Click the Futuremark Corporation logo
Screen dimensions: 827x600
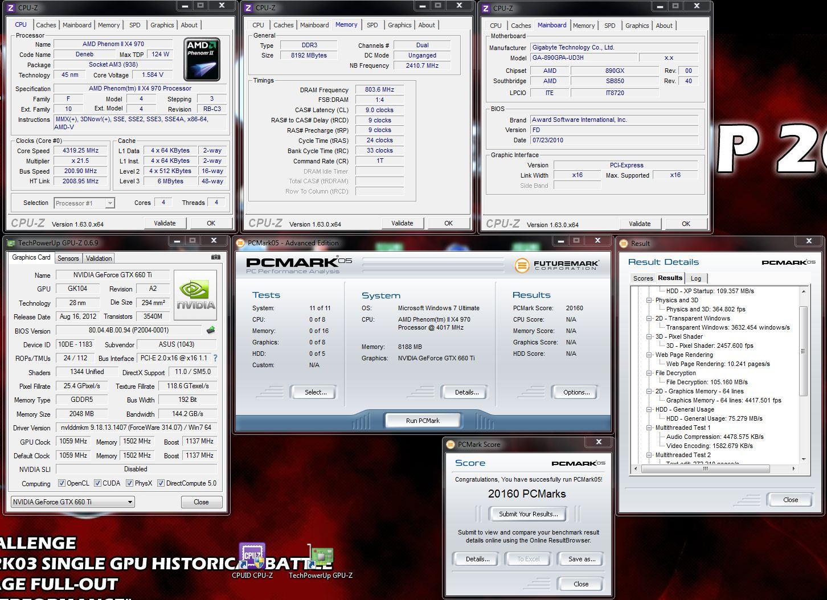(556, 265)
